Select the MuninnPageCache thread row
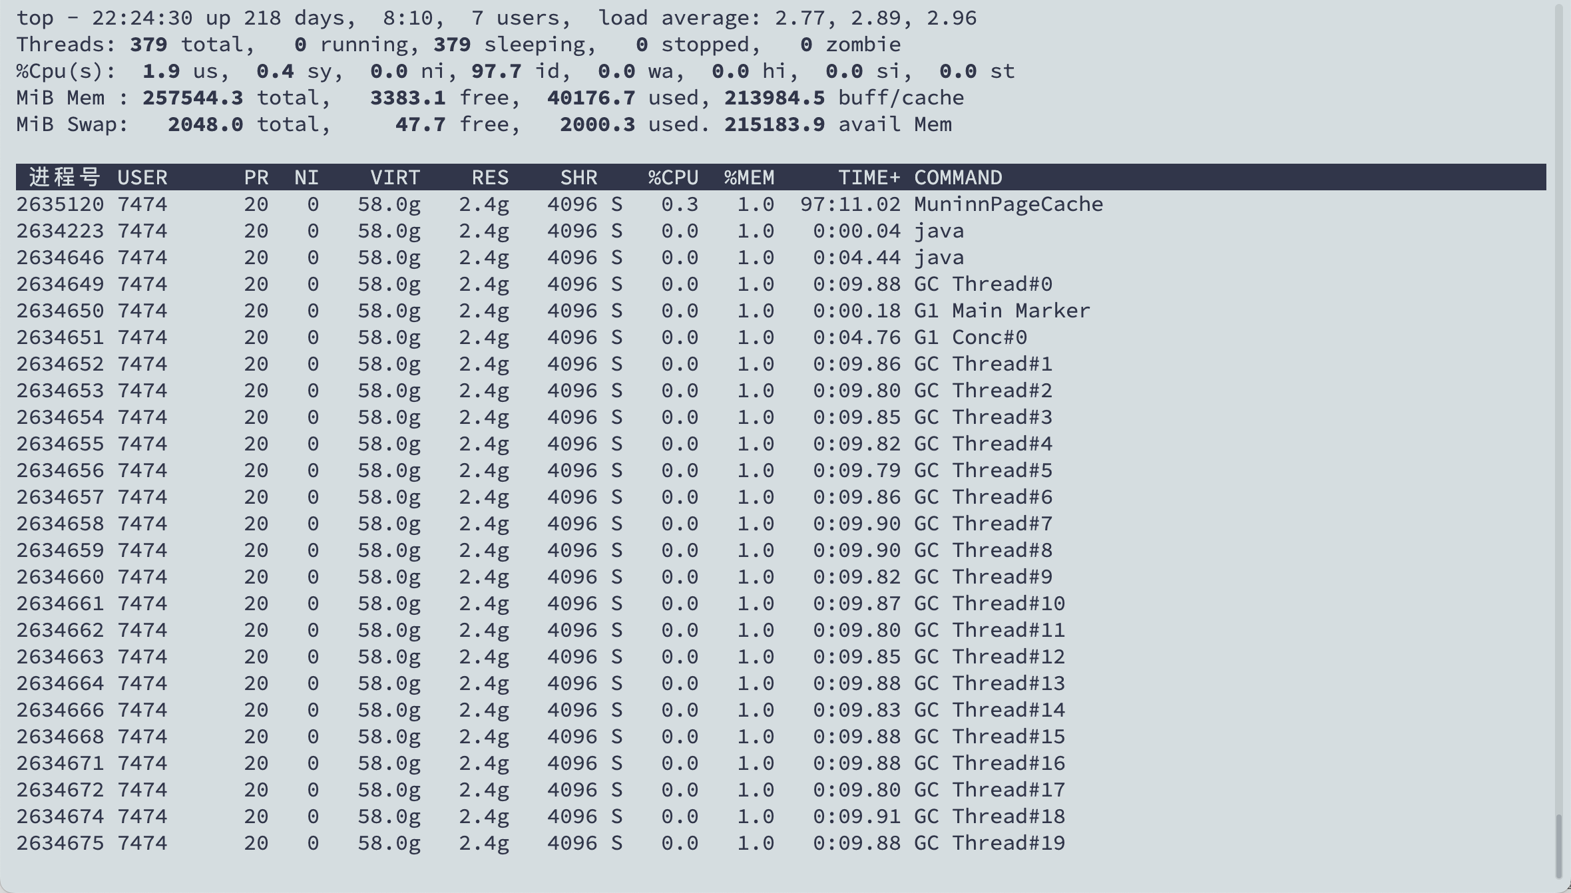Viewport: 1571px width, 893px height. 1008,204
